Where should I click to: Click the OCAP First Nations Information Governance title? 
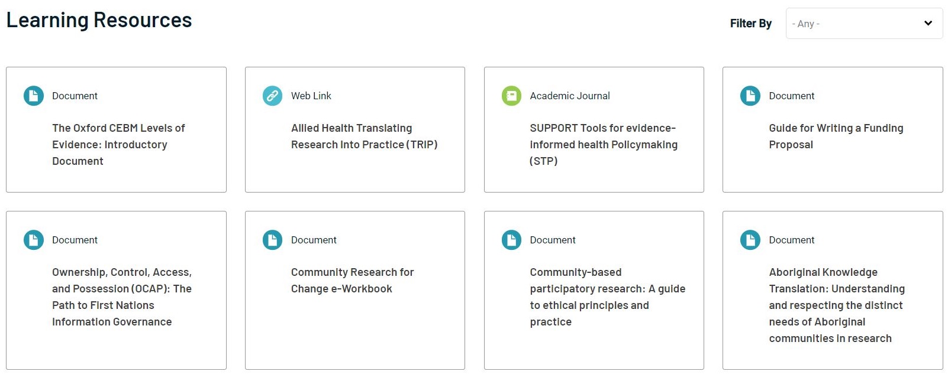pos(121,297)
